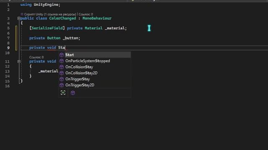Choose the OnTriggerStay completion entry

(95, 79)
